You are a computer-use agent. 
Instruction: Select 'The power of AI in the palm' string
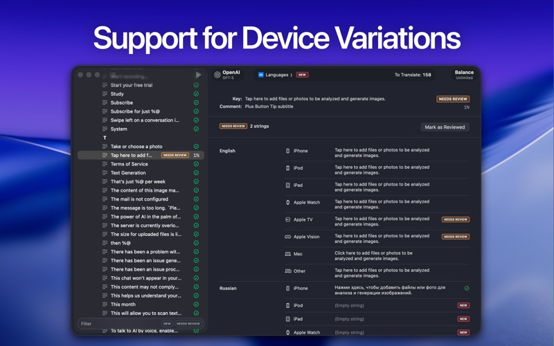point(141,217)
